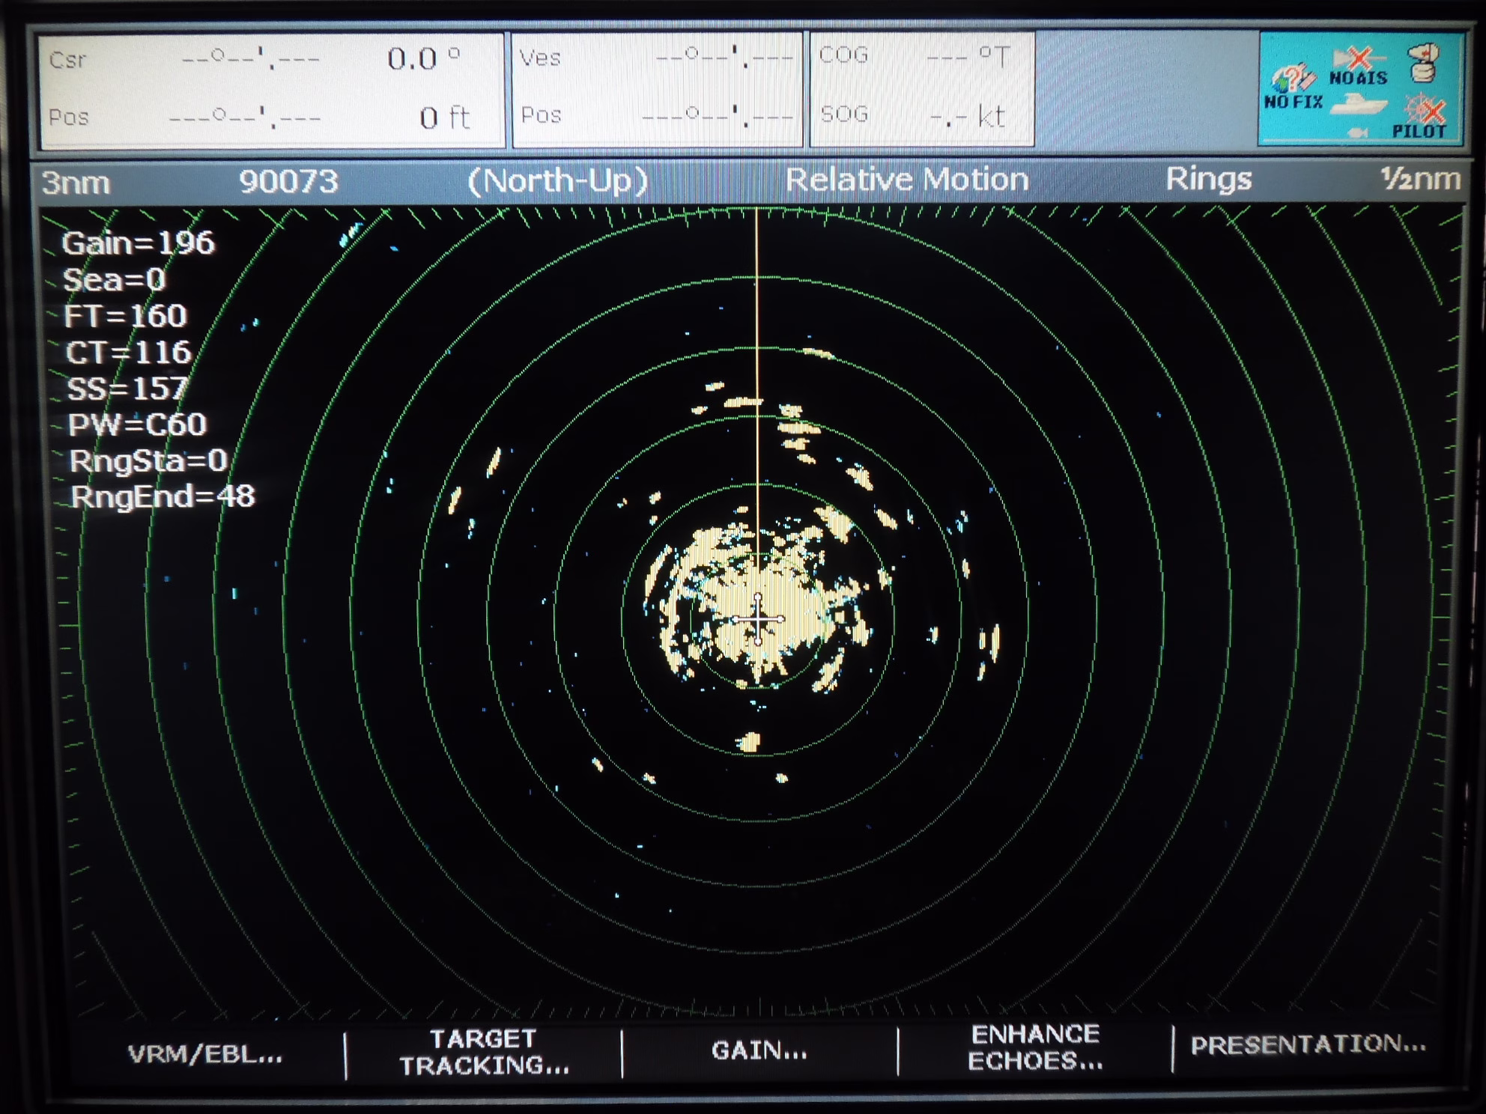The height and width of the screenshot is (1114, 1486).
Task: Click the FT=160 readout
Action: coord(125,316)
